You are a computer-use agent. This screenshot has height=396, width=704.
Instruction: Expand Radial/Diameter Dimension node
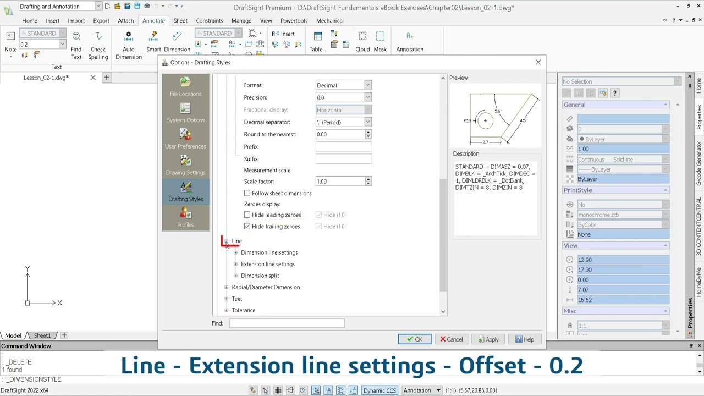(227, 287)
